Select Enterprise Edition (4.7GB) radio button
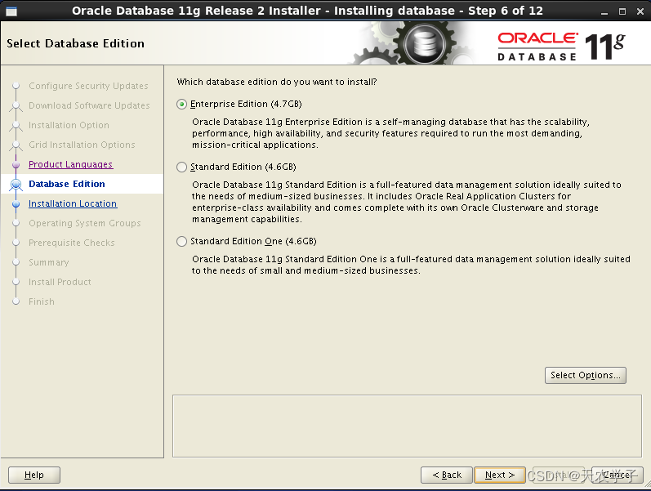 [x=181, y=104]
